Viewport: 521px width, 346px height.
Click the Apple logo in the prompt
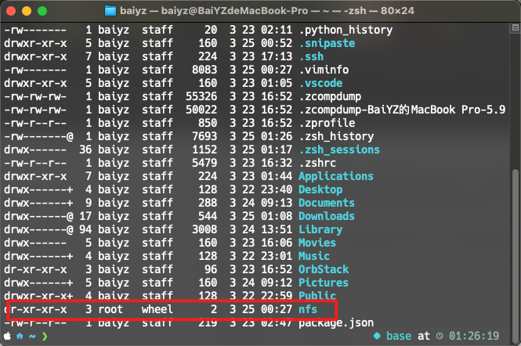[x=9, y=336]
